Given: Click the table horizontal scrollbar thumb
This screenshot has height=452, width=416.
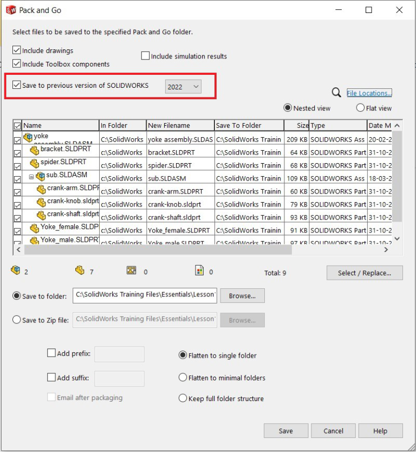Looking at the screenshot, I should (158, 250).
